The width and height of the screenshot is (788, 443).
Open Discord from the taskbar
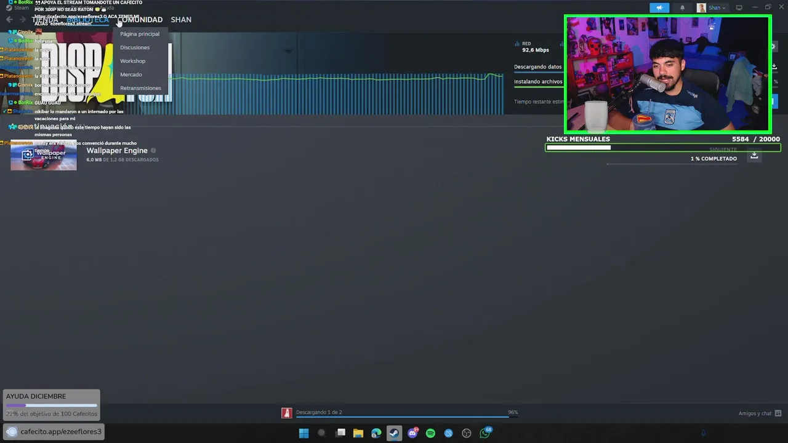412,433
